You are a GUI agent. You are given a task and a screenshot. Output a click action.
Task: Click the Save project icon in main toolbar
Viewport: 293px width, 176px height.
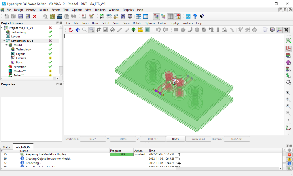point(21,17)
